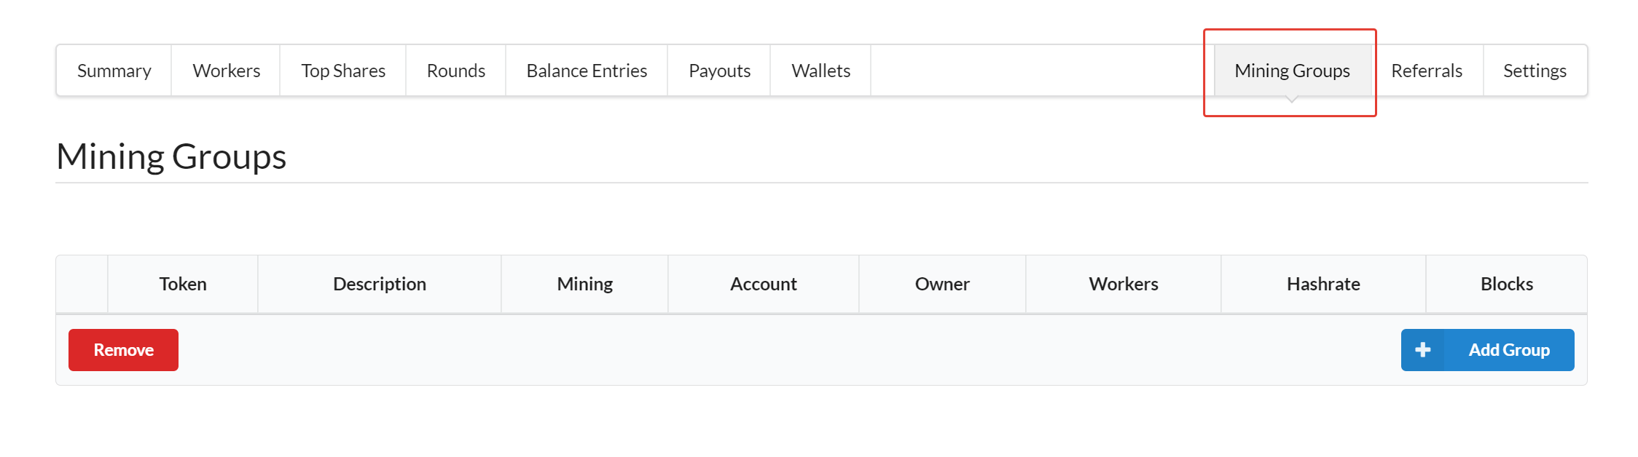The height and width of the screenshot is (457, 1638).
Task: Click the Add Group button label
Action: click(1509, 350)
